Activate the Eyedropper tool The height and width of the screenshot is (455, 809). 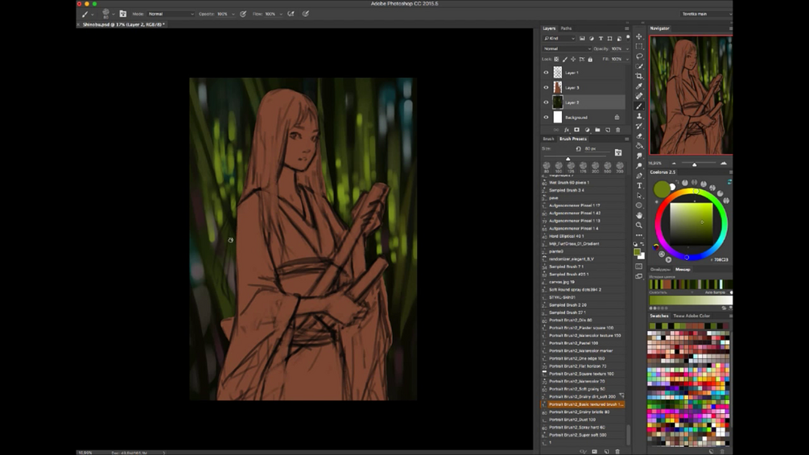639,86
